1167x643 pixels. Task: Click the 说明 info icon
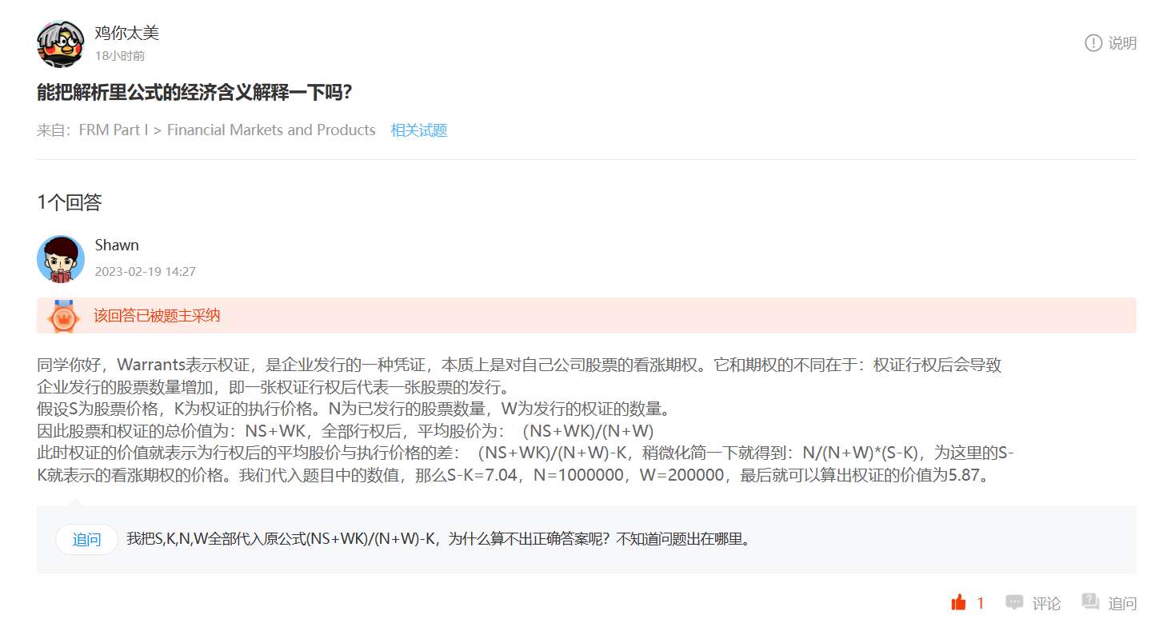pos(1093,43)
